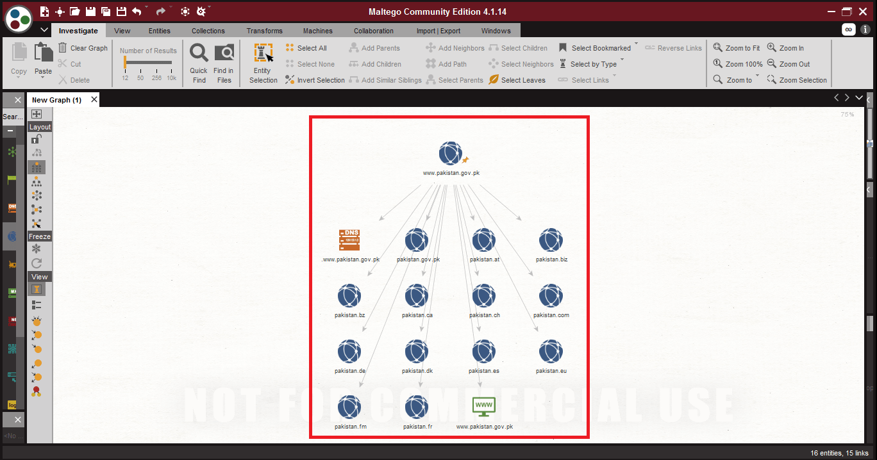The height and width of the screenshot is (460, 877).
Task: Click Invert Selection
Action: 315,80
